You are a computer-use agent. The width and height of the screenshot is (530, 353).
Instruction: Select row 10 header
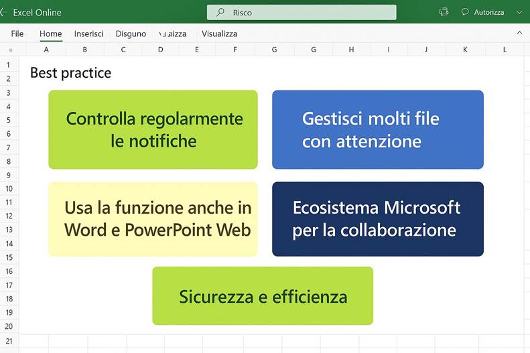(x=9, y=189)
